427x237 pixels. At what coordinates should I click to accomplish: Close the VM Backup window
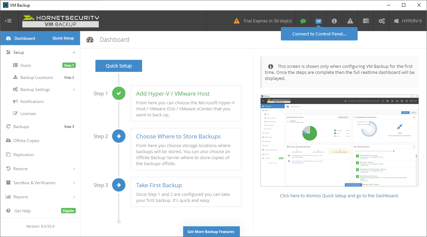(419, 5)
